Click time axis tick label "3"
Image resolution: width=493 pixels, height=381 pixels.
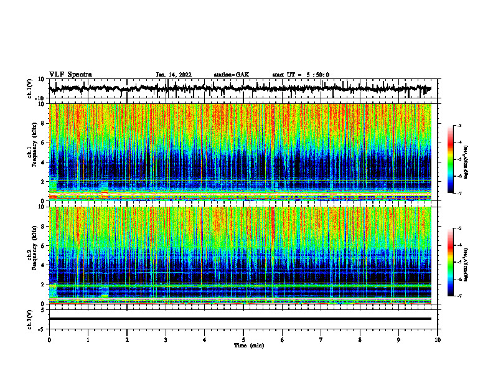(x=166, y=340)
